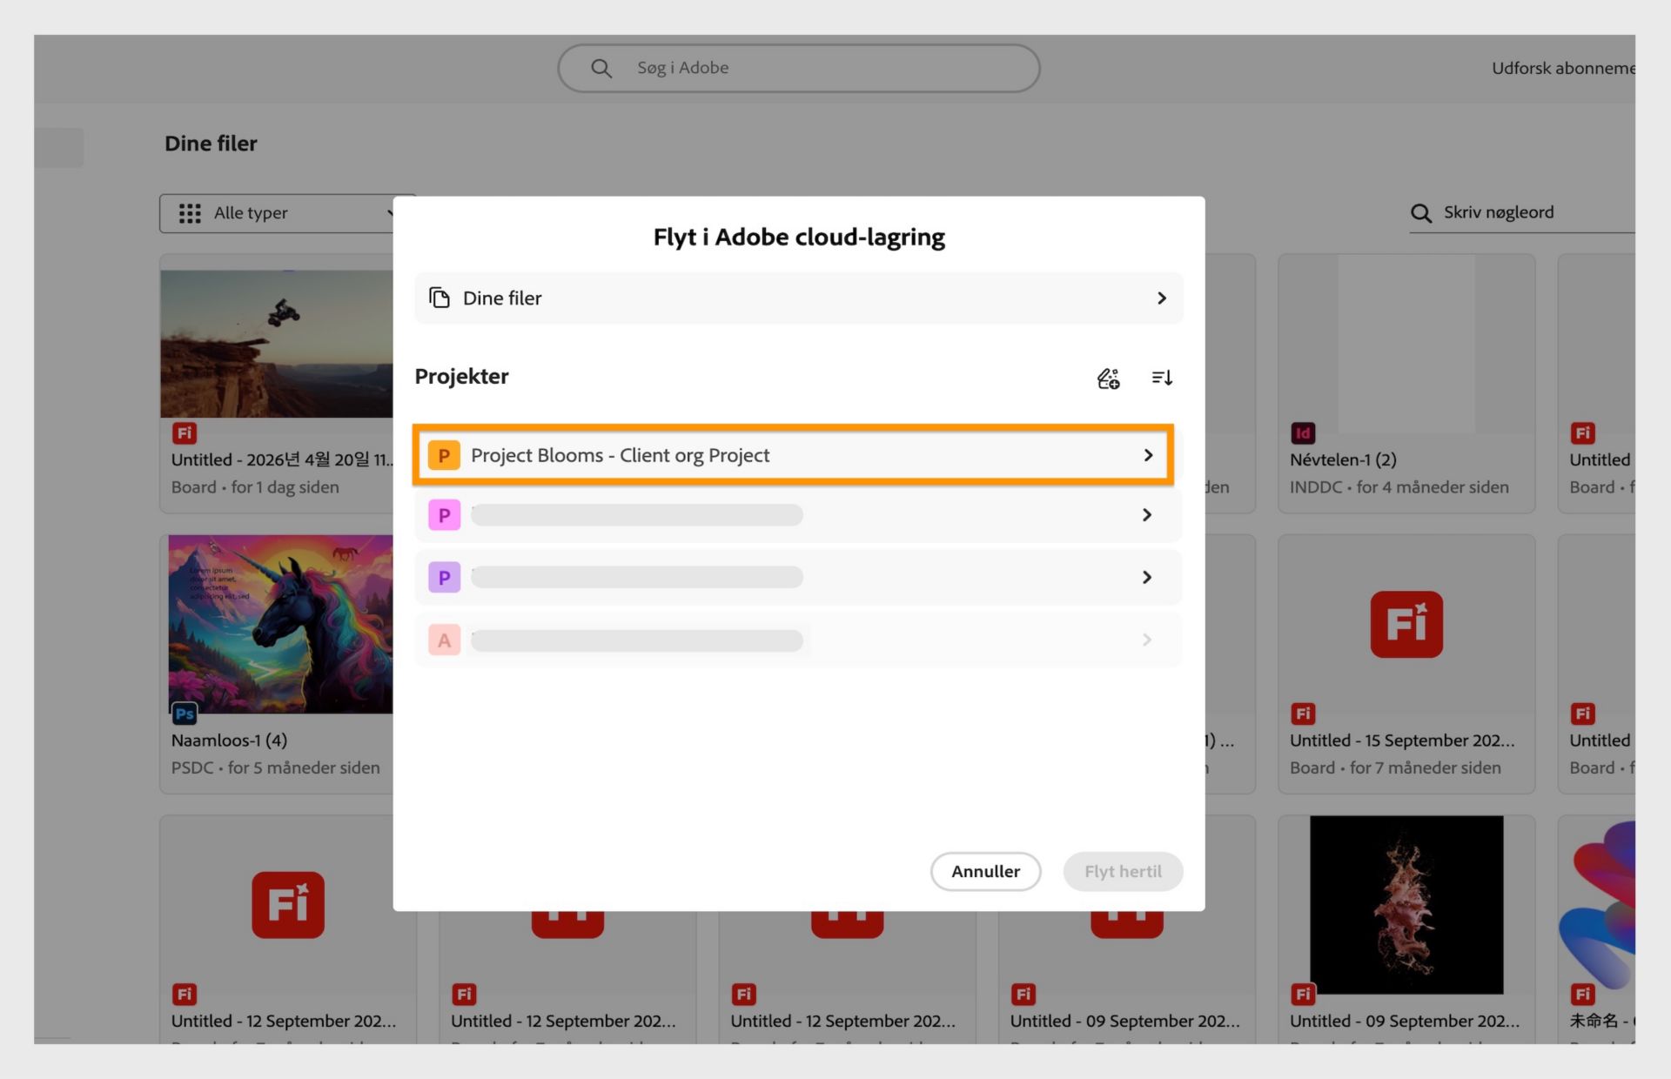Click the Annuller button
The width and height of the screenshot is (1671, 1079).
pyautogui.click(x=985, y=871)
